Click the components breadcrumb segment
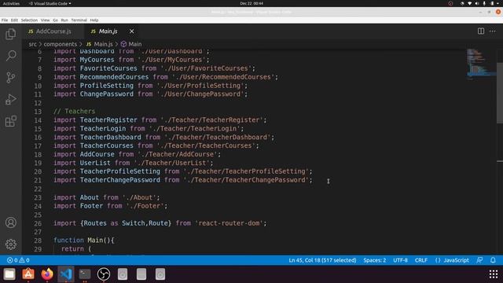 (61, 44)
